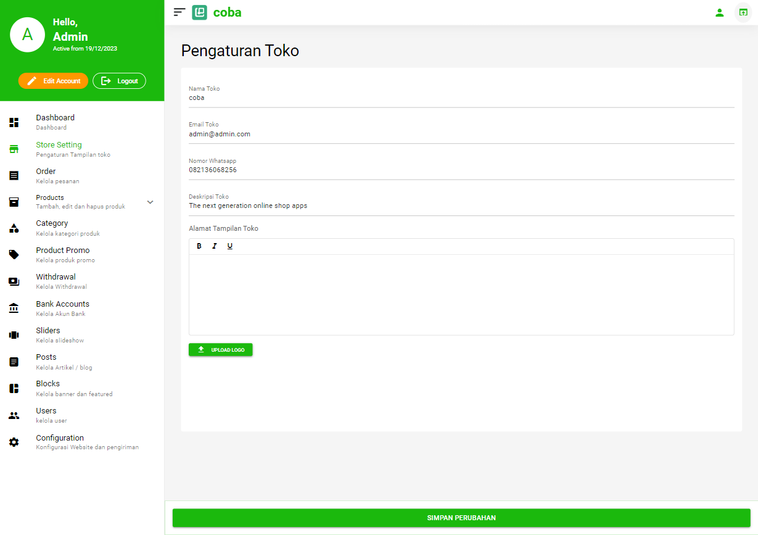Apply underline formatting in address editor
This screenshot has width=758, height=535.
click(230, 246)
